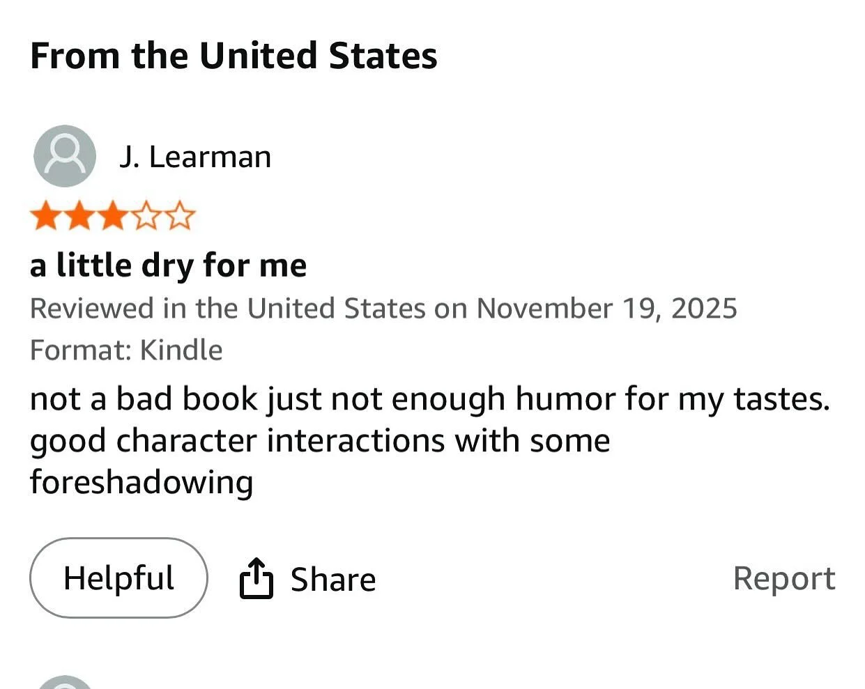Click the fourth empty star outline
The height and width of the screenshot is (689, 865).
tap(146, 216)
